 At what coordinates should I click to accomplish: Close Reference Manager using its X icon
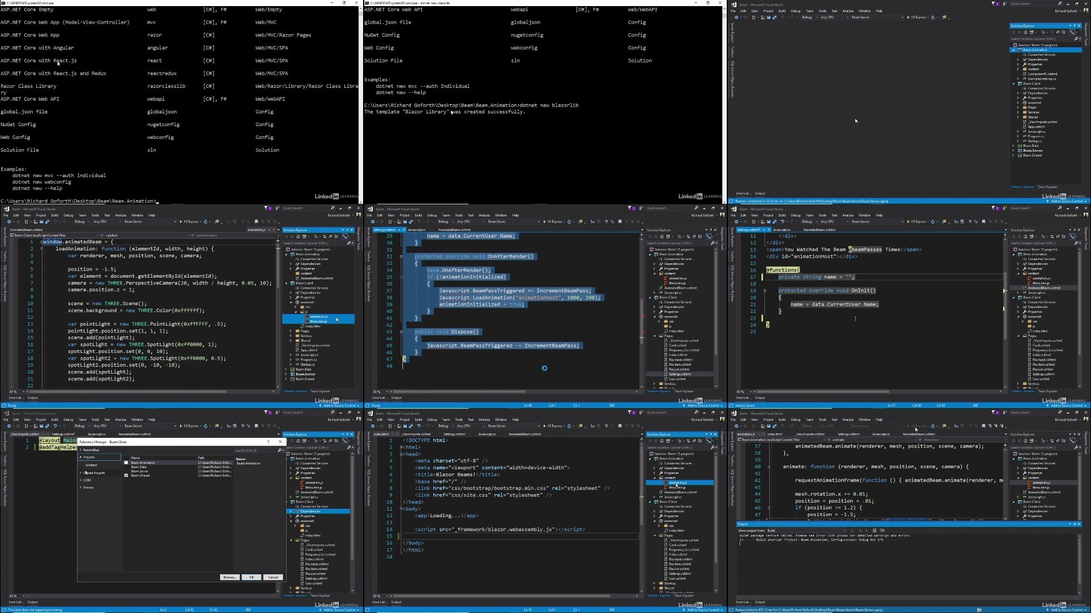280,441
